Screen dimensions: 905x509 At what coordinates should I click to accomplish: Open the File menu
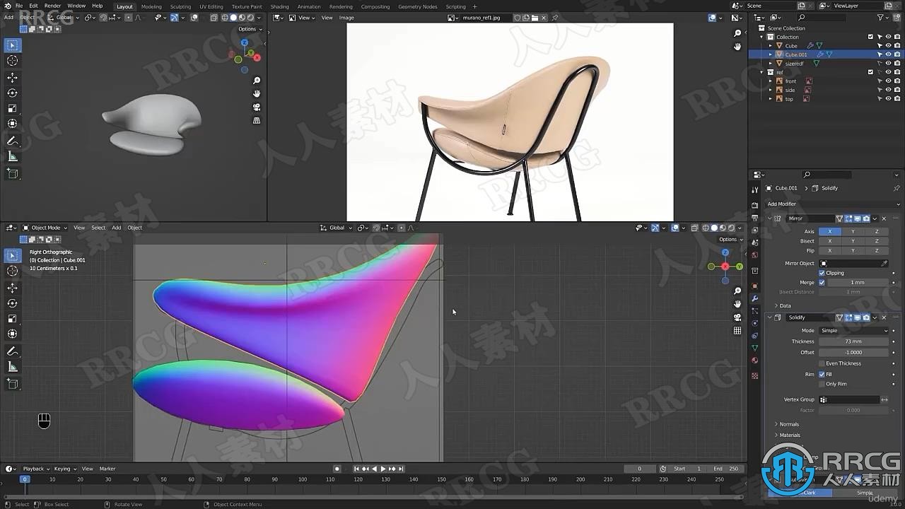pos(19,6)
